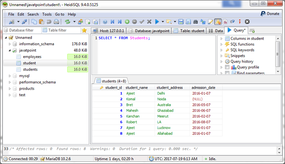Refresh using the green arrows icon
The height and width of the screenshot is (164, 285).
(68, 22)
